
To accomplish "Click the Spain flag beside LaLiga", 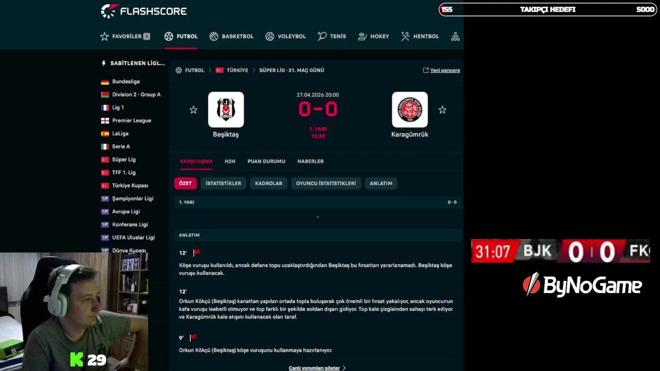I will 105,133.
